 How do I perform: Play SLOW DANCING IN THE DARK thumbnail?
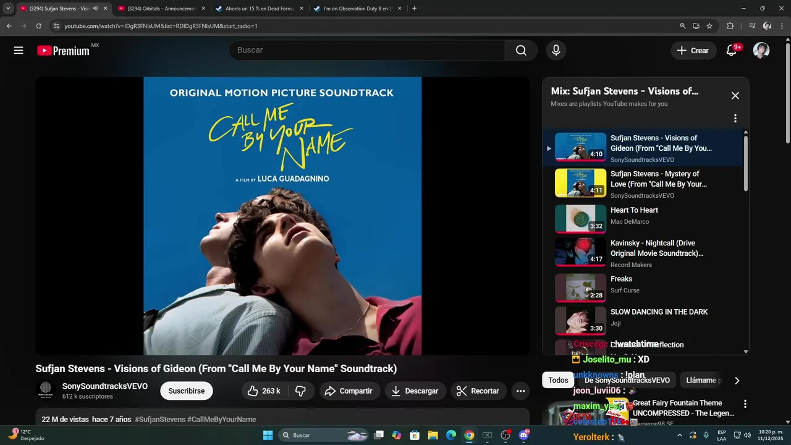pos(580,321)
